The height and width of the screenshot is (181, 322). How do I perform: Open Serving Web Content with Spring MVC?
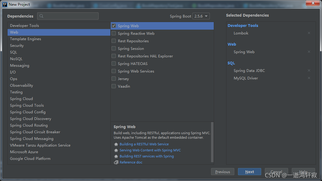click(x=150, y=150)
